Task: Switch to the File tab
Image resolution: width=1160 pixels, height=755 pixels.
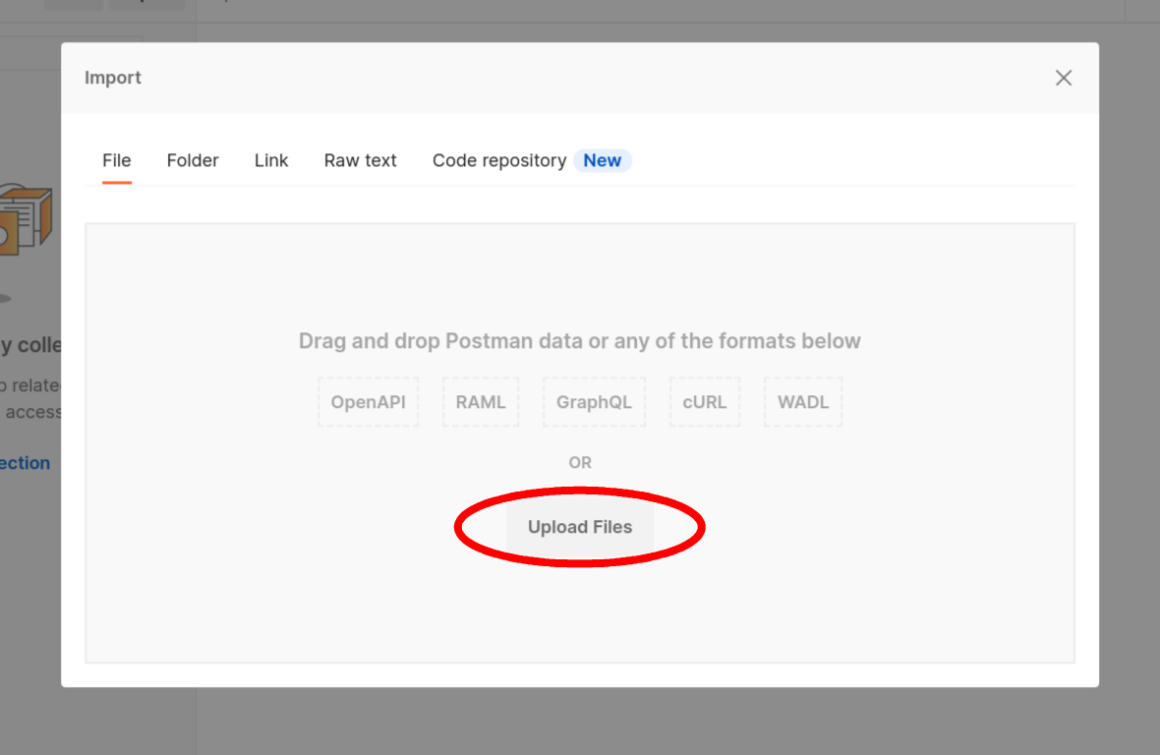Action: (117, 160)
